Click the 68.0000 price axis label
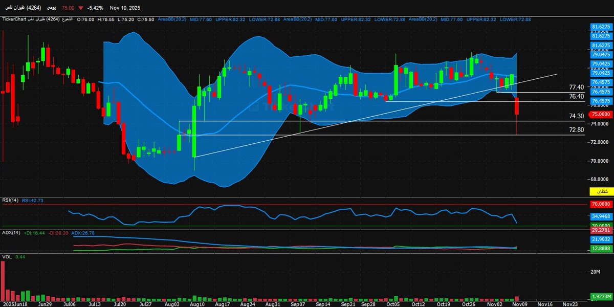Image resolution: width=614 pixels, height=307 pixels. tap(600, 180)
